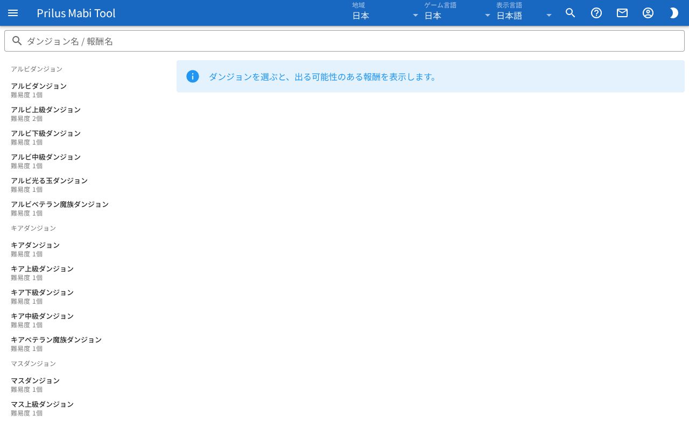Open the 地域 region dropdown
689x430 pixels.
coord(385,13)
